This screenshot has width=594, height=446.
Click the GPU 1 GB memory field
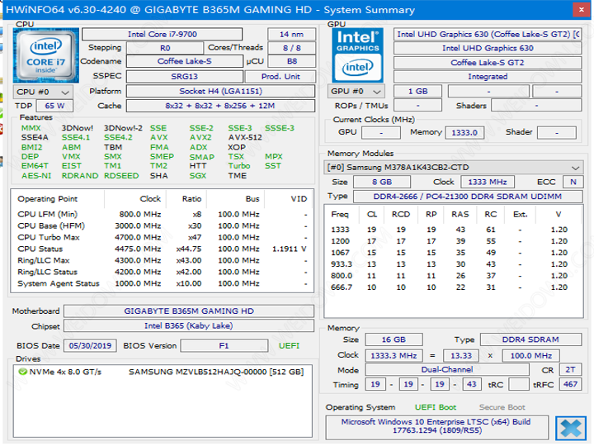pos(417,92)
